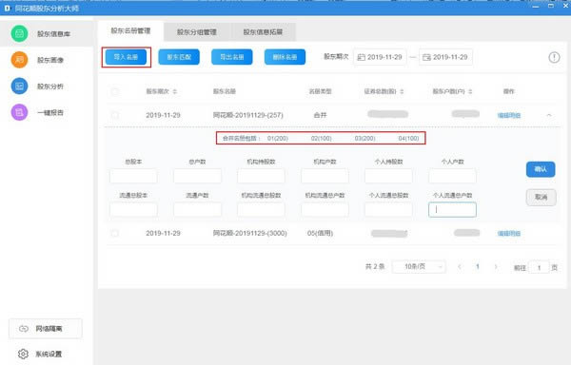Click the 删除名册 button
571x365 pixels.
tap(285, 57)
